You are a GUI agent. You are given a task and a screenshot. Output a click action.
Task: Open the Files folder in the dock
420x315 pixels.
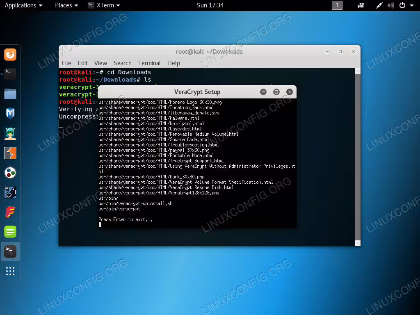point(10,94)
